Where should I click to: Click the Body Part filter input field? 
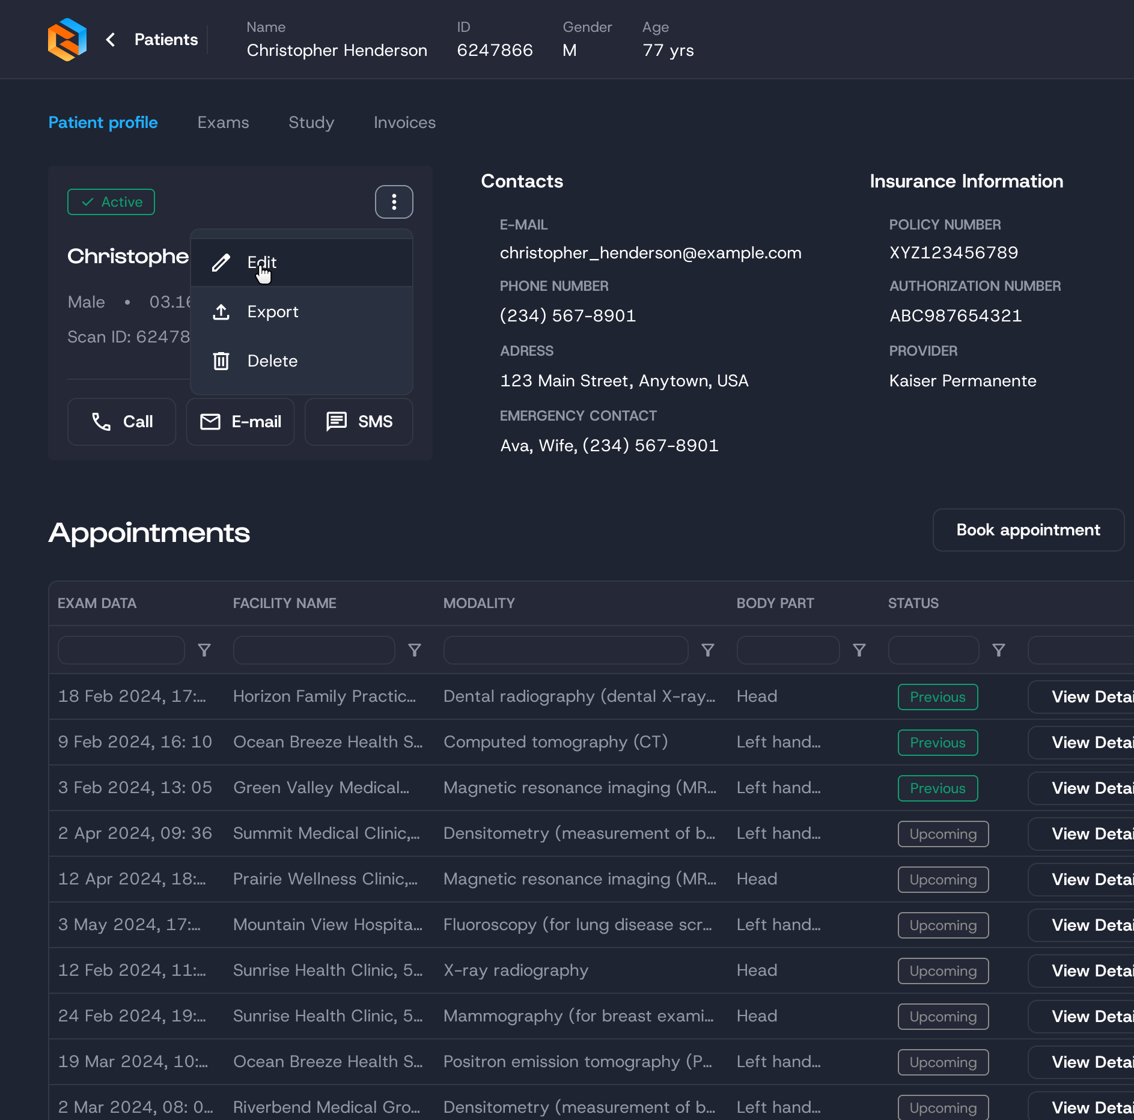click(788, 650)
